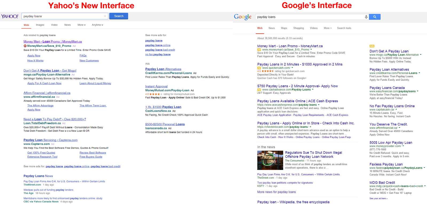Click the blue Yahoo Search button
This screenshot has width=427, height=204.
(x=119, y=16)
